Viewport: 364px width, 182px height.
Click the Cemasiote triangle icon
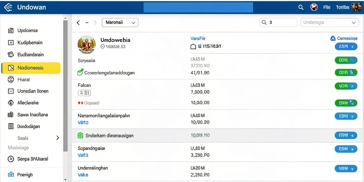(333, 38)
